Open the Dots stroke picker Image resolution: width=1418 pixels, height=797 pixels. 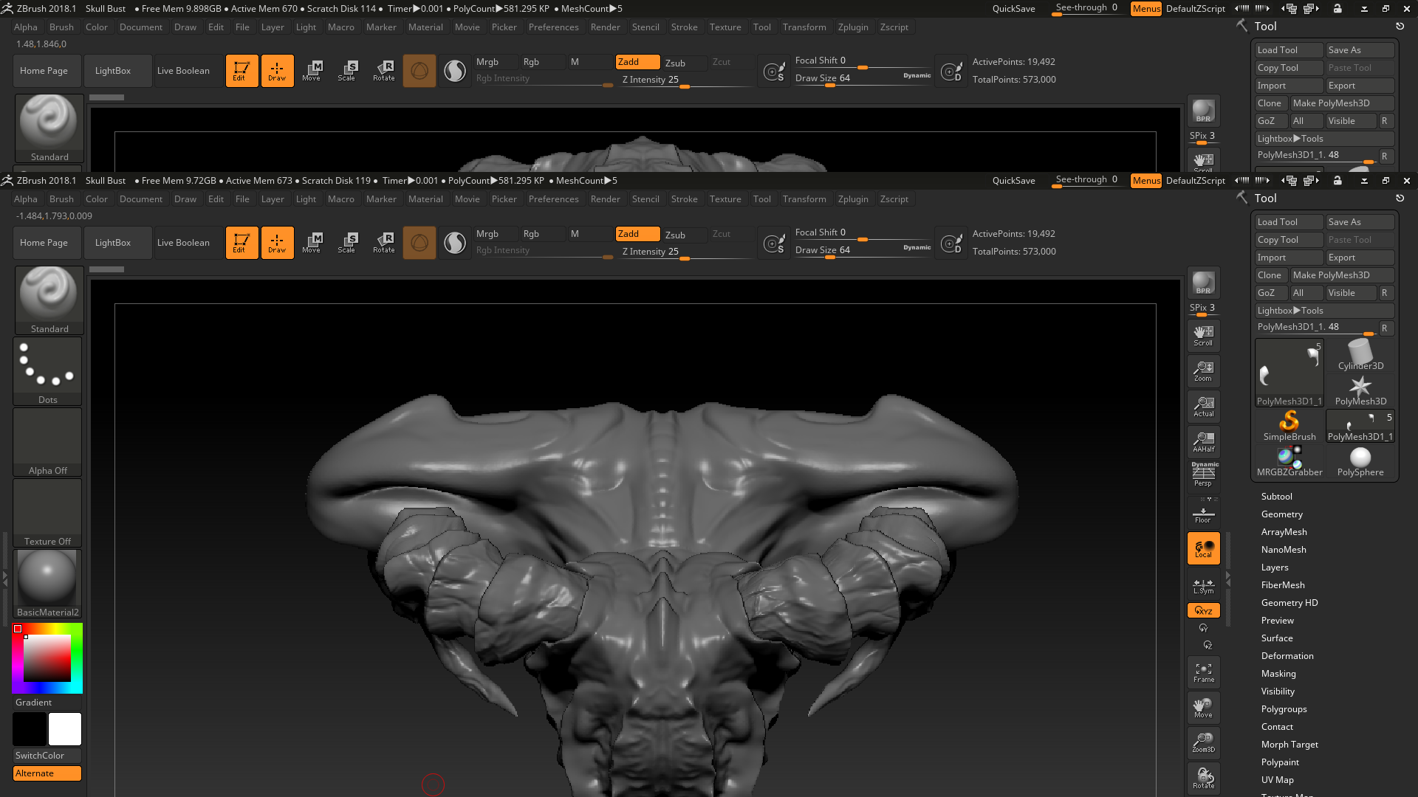[47, 371]
